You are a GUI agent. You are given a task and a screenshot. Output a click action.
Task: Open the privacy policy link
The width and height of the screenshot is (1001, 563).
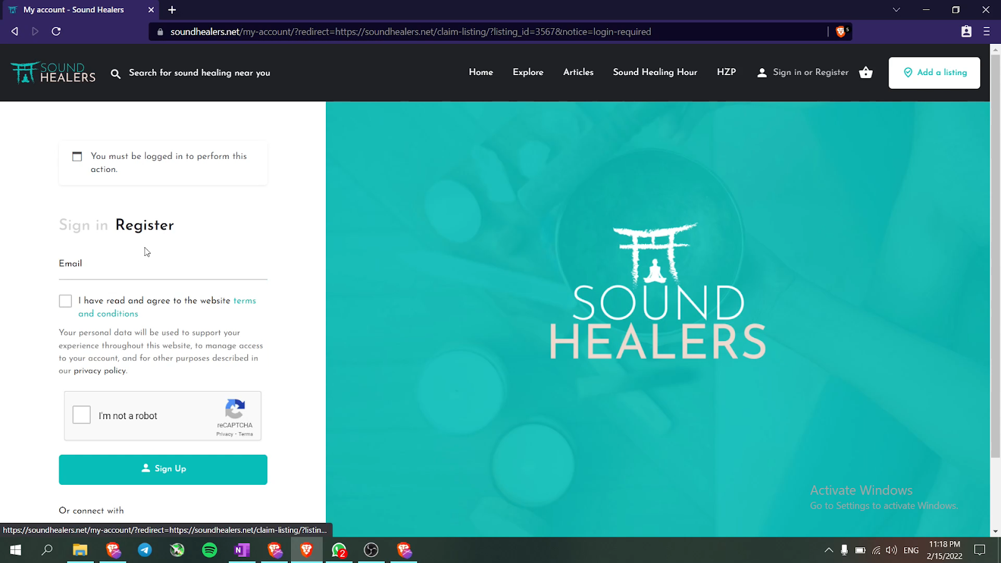pyautogui.click(x=100, y=371)
